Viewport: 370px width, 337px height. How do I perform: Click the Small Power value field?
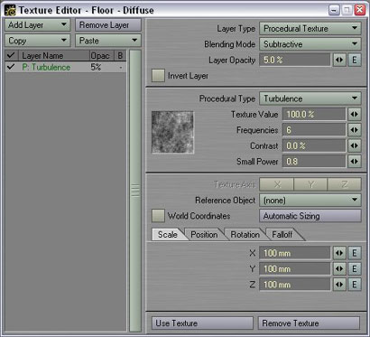coord(314,162)
